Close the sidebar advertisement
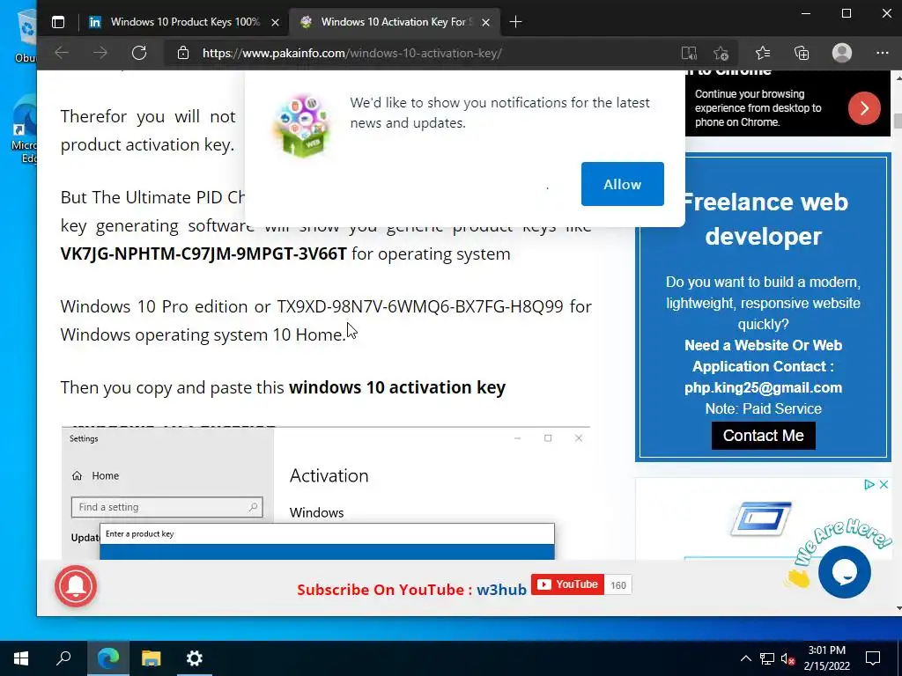Screen dimensions: 902x676 point(884,485)
